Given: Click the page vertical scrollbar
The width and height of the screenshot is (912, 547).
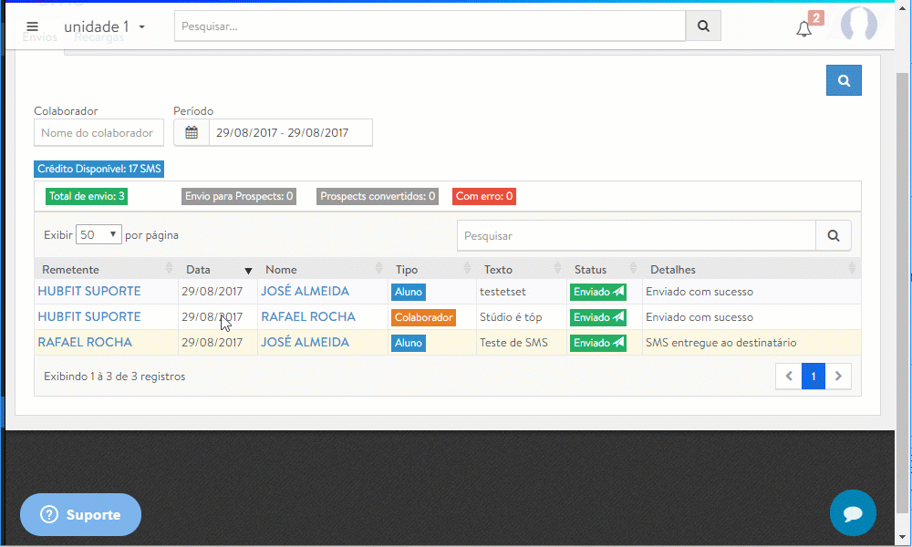Looking at the screenshot, I should point(903,273).
